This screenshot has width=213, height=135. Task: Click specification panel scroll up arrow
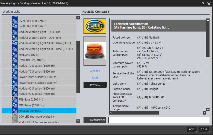tap(208, 20)
